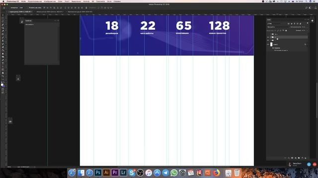Toggle visibility of the selected group layer
This screenshot has width=318, height=178.
tap(268, 38)
